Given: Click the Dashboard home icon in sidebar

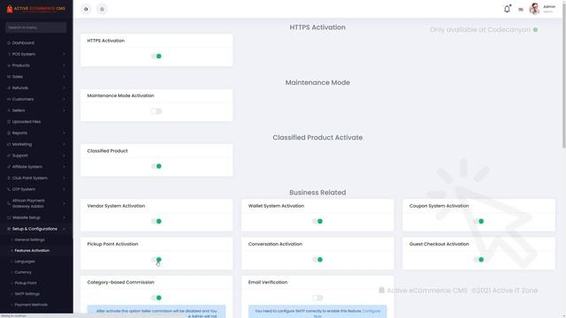Looking at the screenshot, I should point(9,43).
